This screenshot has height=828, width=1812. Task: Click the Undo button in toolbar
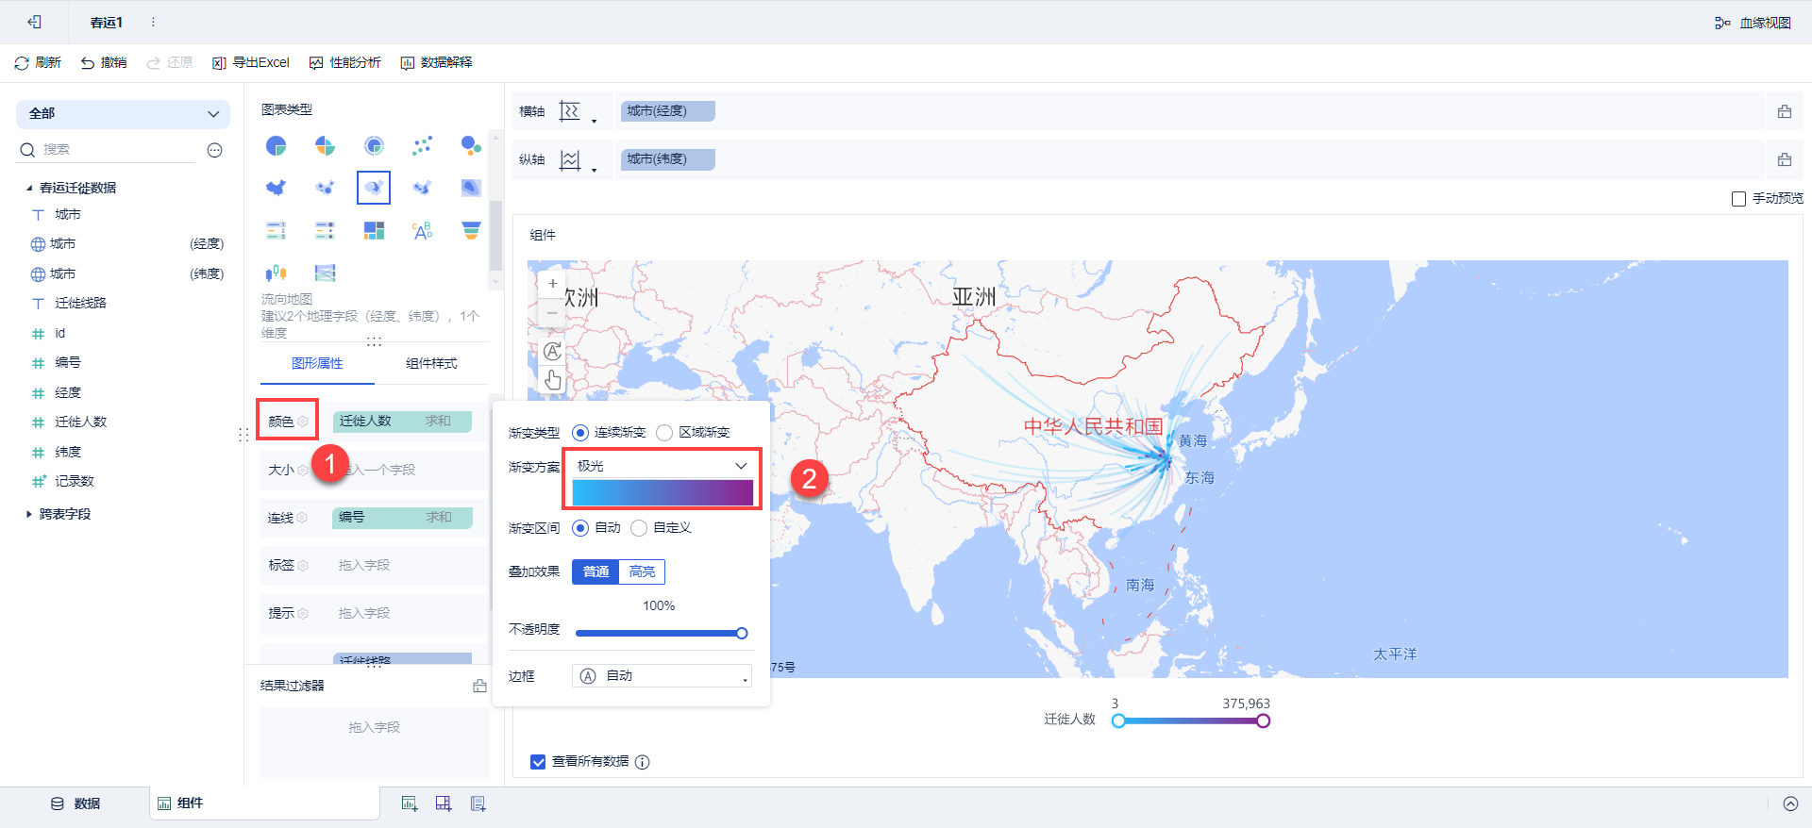[104, 63]
